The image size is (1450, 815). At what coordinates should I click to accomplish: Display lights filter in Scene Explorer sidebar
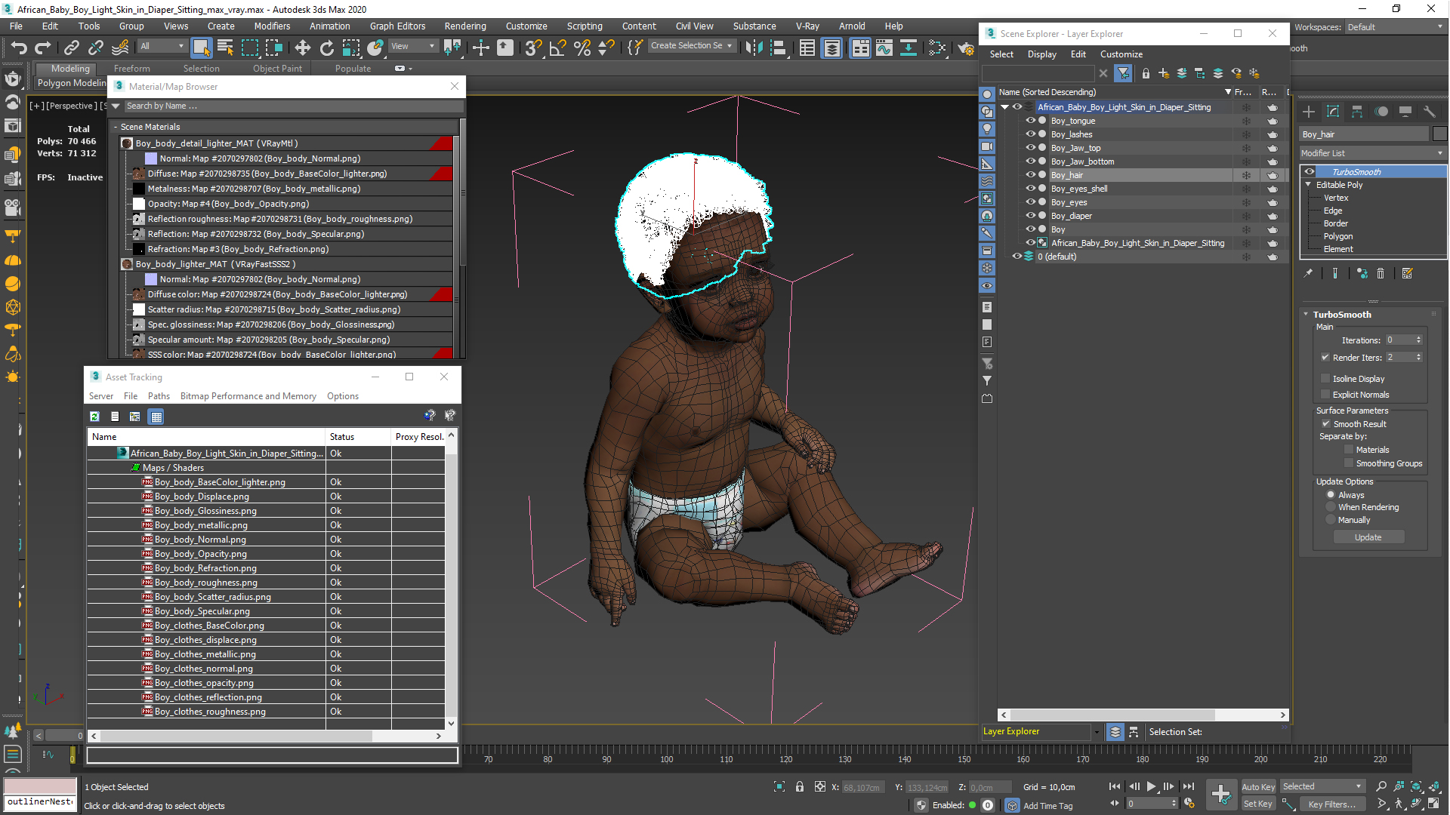coord(987,129)
